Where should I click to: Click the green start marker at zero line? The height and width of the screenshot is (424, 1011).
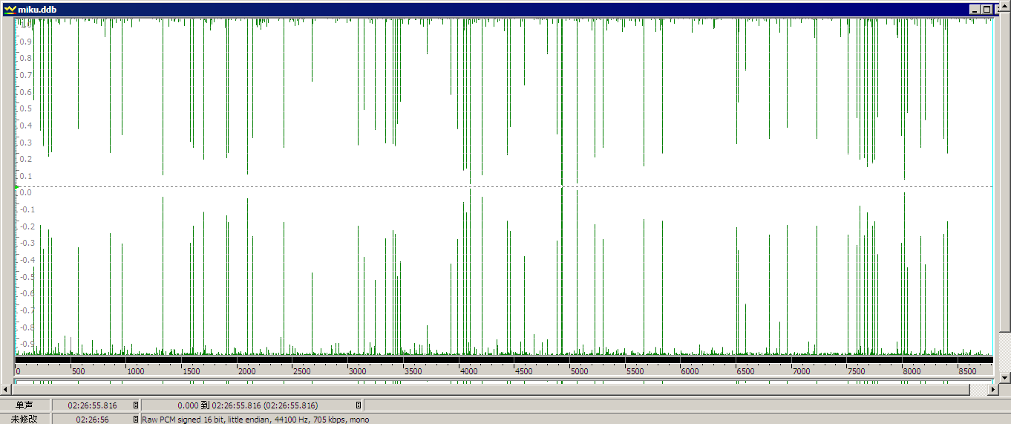coord(16,187)
